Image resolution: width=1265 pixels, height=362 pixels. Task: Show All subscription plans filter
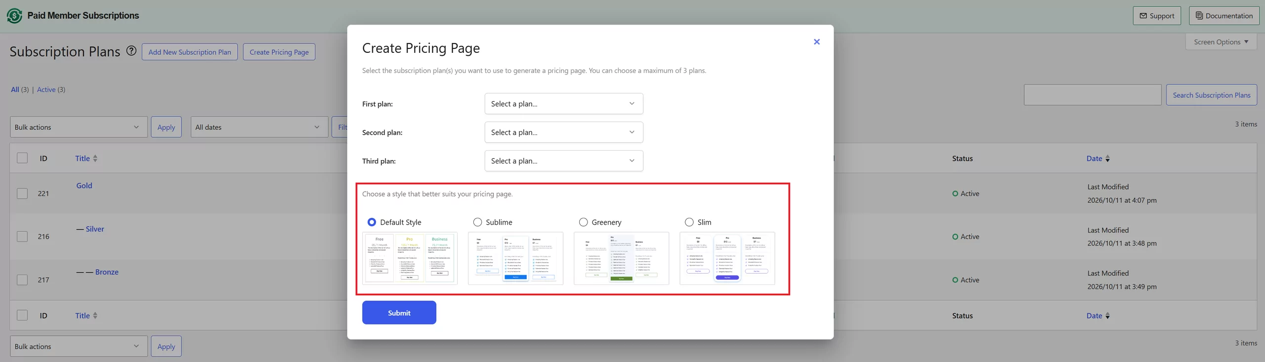click(15, 89)
